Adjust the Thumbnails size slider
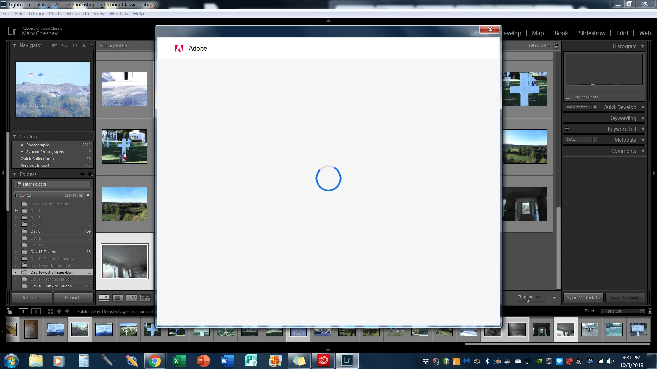The width and height of the screenshot is (657, 369). (528, 301)
